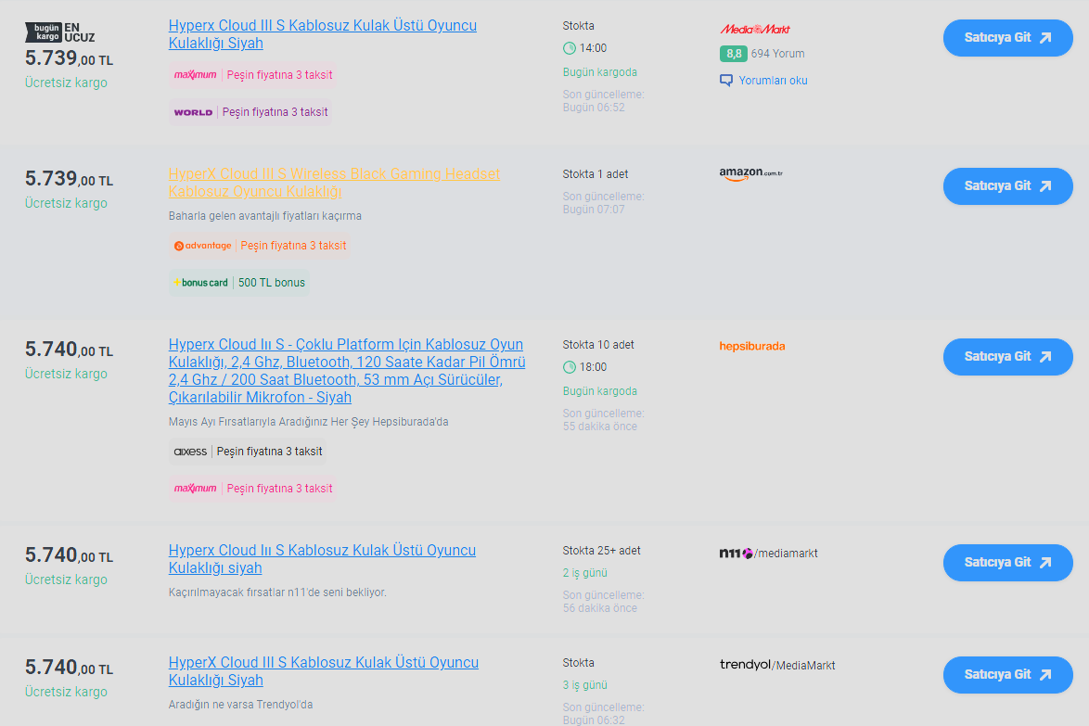Click advantage card installment badge
The height and width of the screenshot is (726, 1089).
click(260, 246)
